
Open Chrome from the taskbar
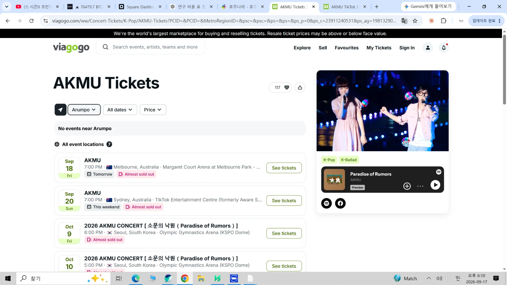[185, 278]
